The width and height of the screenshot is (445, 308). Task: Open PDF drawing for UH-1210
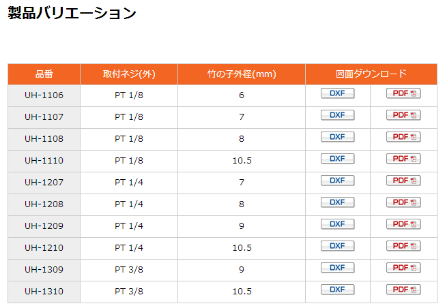click(403, 246)
